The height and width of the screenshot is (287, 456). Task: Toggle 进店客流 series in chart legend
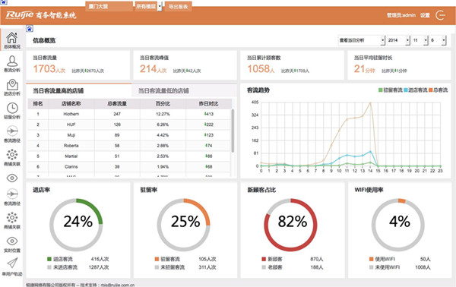[415, 90]
